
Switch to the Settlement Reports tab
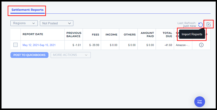[x=28, y=10]
